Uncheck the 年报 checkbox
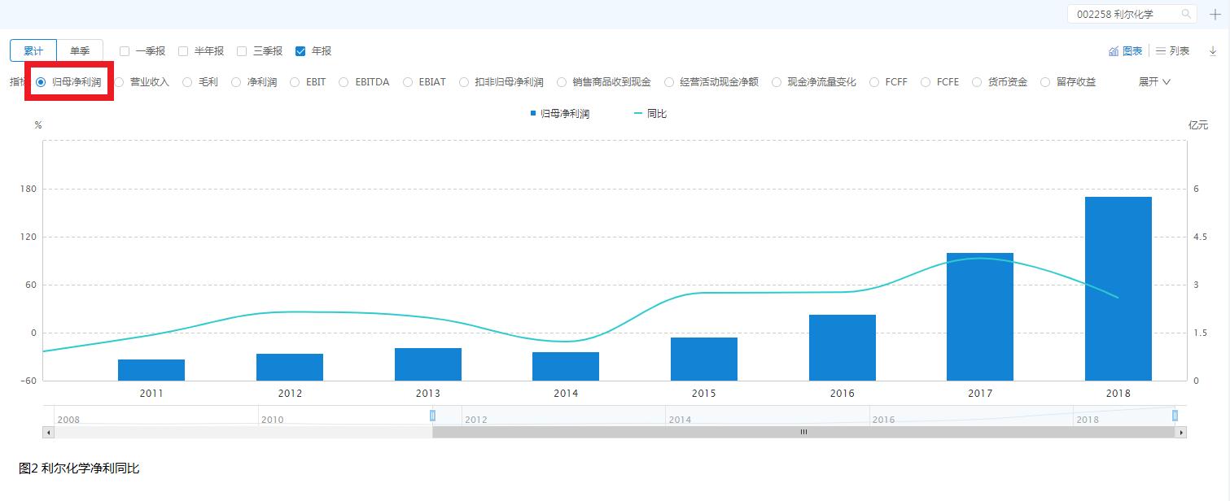 [300, 51]
